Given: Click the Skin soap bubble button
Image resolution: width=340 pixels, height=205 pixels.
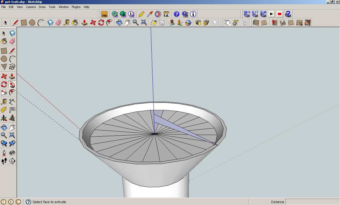Looking at the screenshot, I should (247, 14).
